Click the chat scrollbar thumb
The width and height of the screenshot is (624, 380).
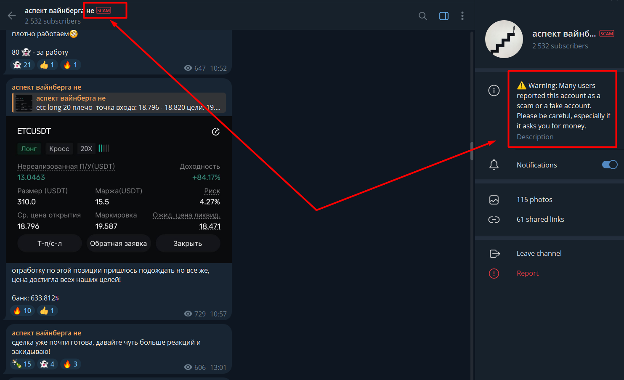[x=472, y=151]
